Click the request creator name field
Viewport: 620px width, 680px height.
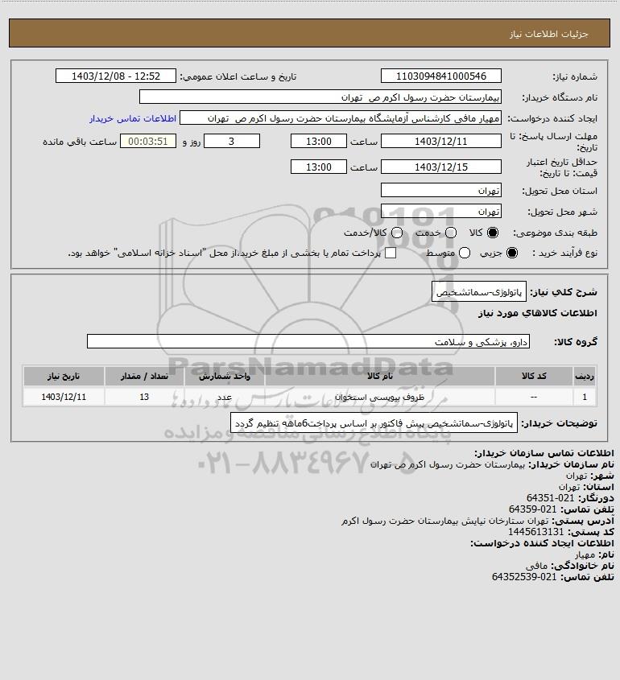(x=341, y=118)
